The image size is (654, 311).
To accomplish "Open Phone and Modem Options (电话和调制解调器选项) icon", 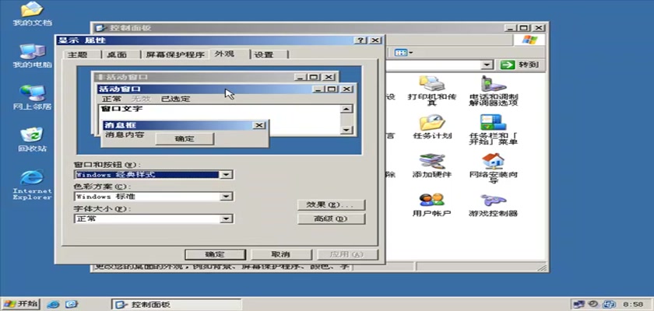I will (493, 91).
